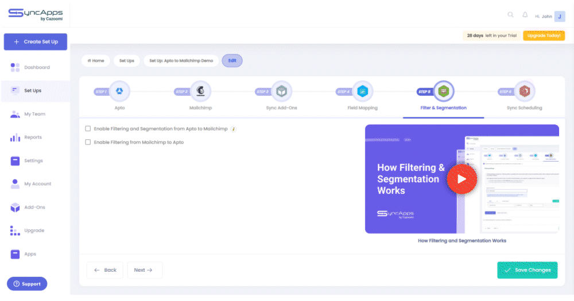The width and height of the screenshot is (574, 301).
Task: Select the Apto step 1 icon
Action: pos(119,91)
